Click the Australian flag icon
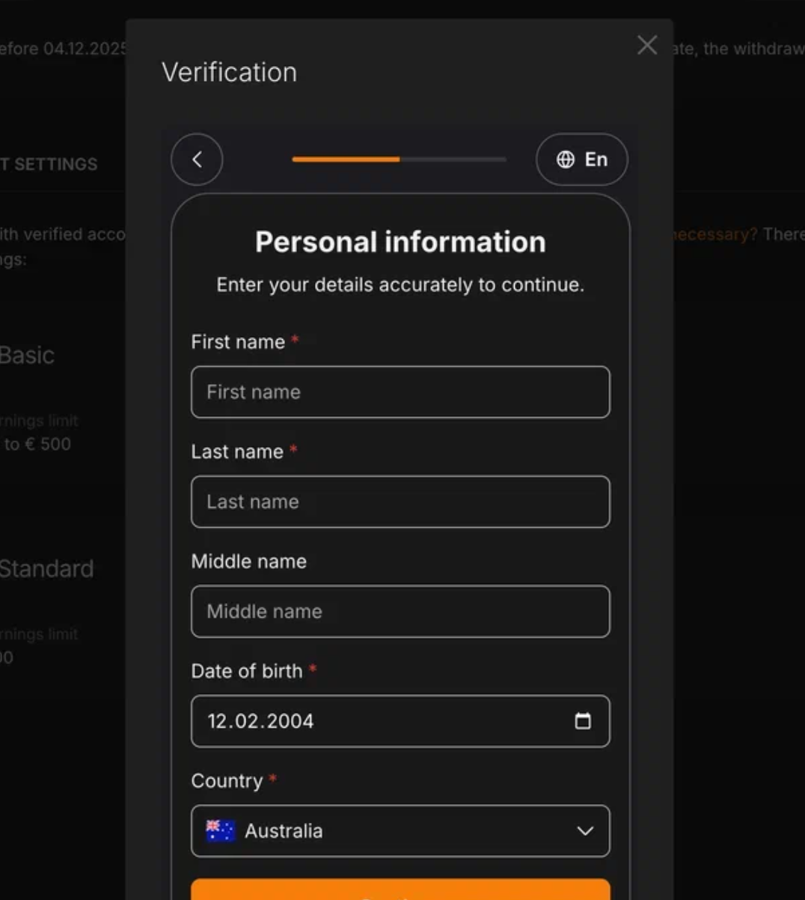The height and width of the screenshot is (900, 805). coord(220,831)
